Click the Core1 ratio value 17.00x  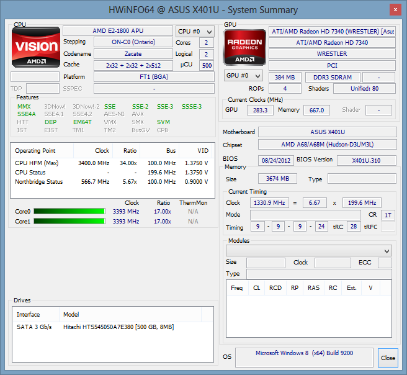pos(162,222)
